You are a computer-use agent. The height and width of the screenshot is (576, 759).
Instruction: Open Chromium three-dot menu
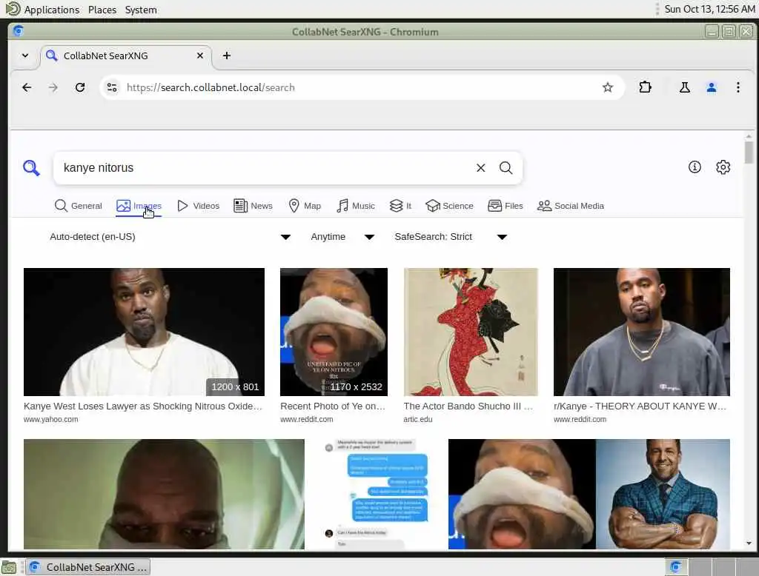(x=738, y=87)
